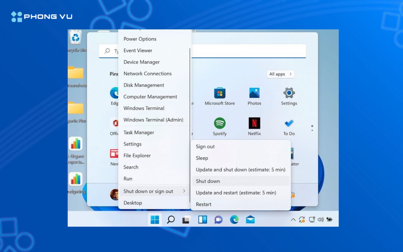
Task: Select Shut down from the power submenu
Action: [x=208, y=181]
